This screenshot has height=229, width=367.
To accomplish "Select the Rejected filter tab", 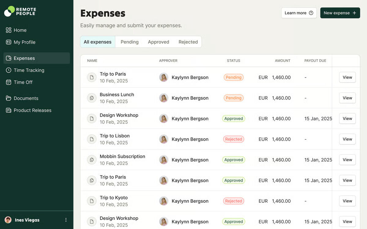I will click(188, 42).
